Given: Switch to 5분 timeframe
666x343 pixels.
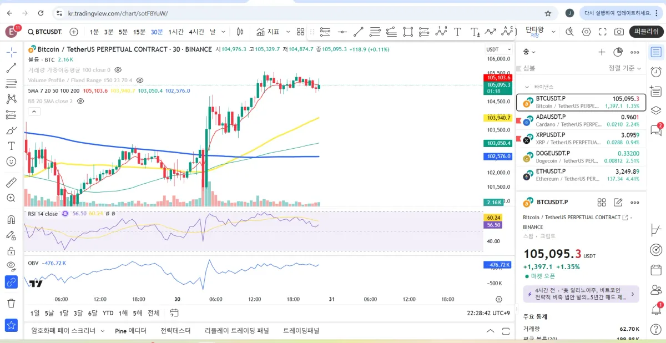Looking at the screenshot, I should 123,32.
